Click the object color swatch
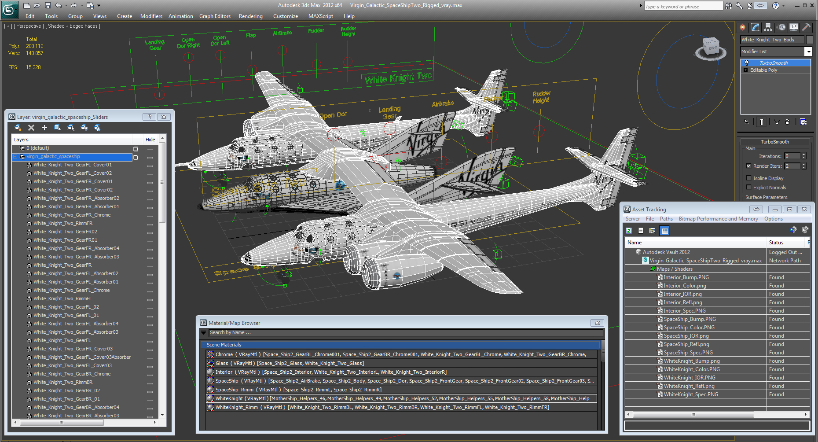Image resolution: width=818 pixels, height=442 pixels. [810, 40]
